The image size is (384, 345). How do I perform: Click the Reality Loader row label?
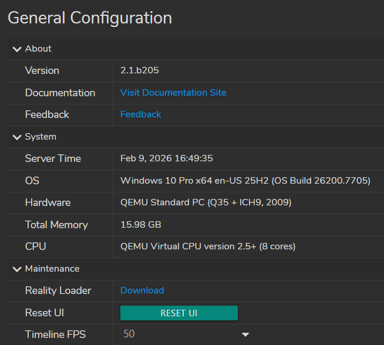[58, 290]
